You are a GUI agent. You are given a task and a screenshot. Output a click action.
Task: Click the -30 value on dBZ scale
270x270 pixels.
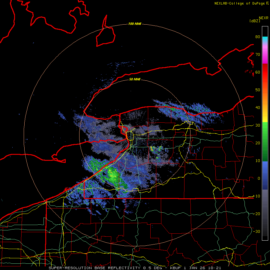click(256, 231)
